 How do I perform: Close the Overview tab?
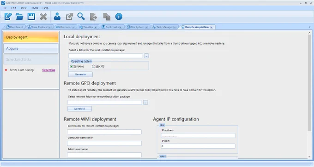pos(73,27)
